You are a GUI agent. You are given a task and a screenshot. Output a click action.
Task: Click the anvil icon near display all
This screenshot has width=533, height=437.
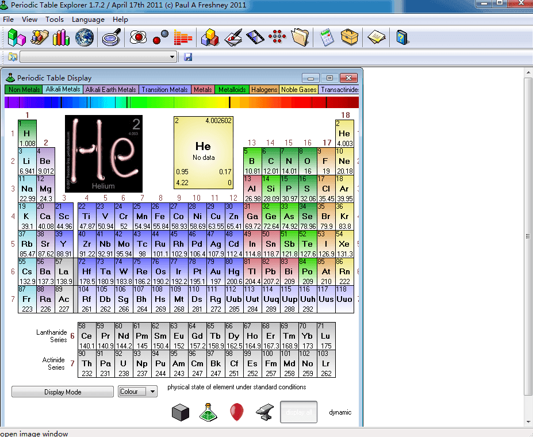[264, 412]
